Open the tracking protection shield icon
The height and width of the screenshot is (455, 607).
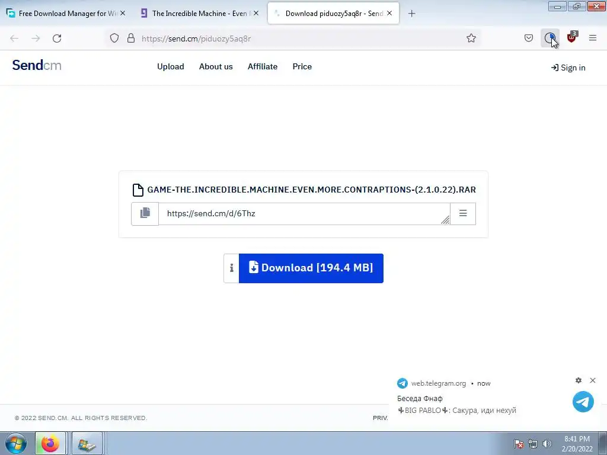pyautogui.click(x=114, y=39)
